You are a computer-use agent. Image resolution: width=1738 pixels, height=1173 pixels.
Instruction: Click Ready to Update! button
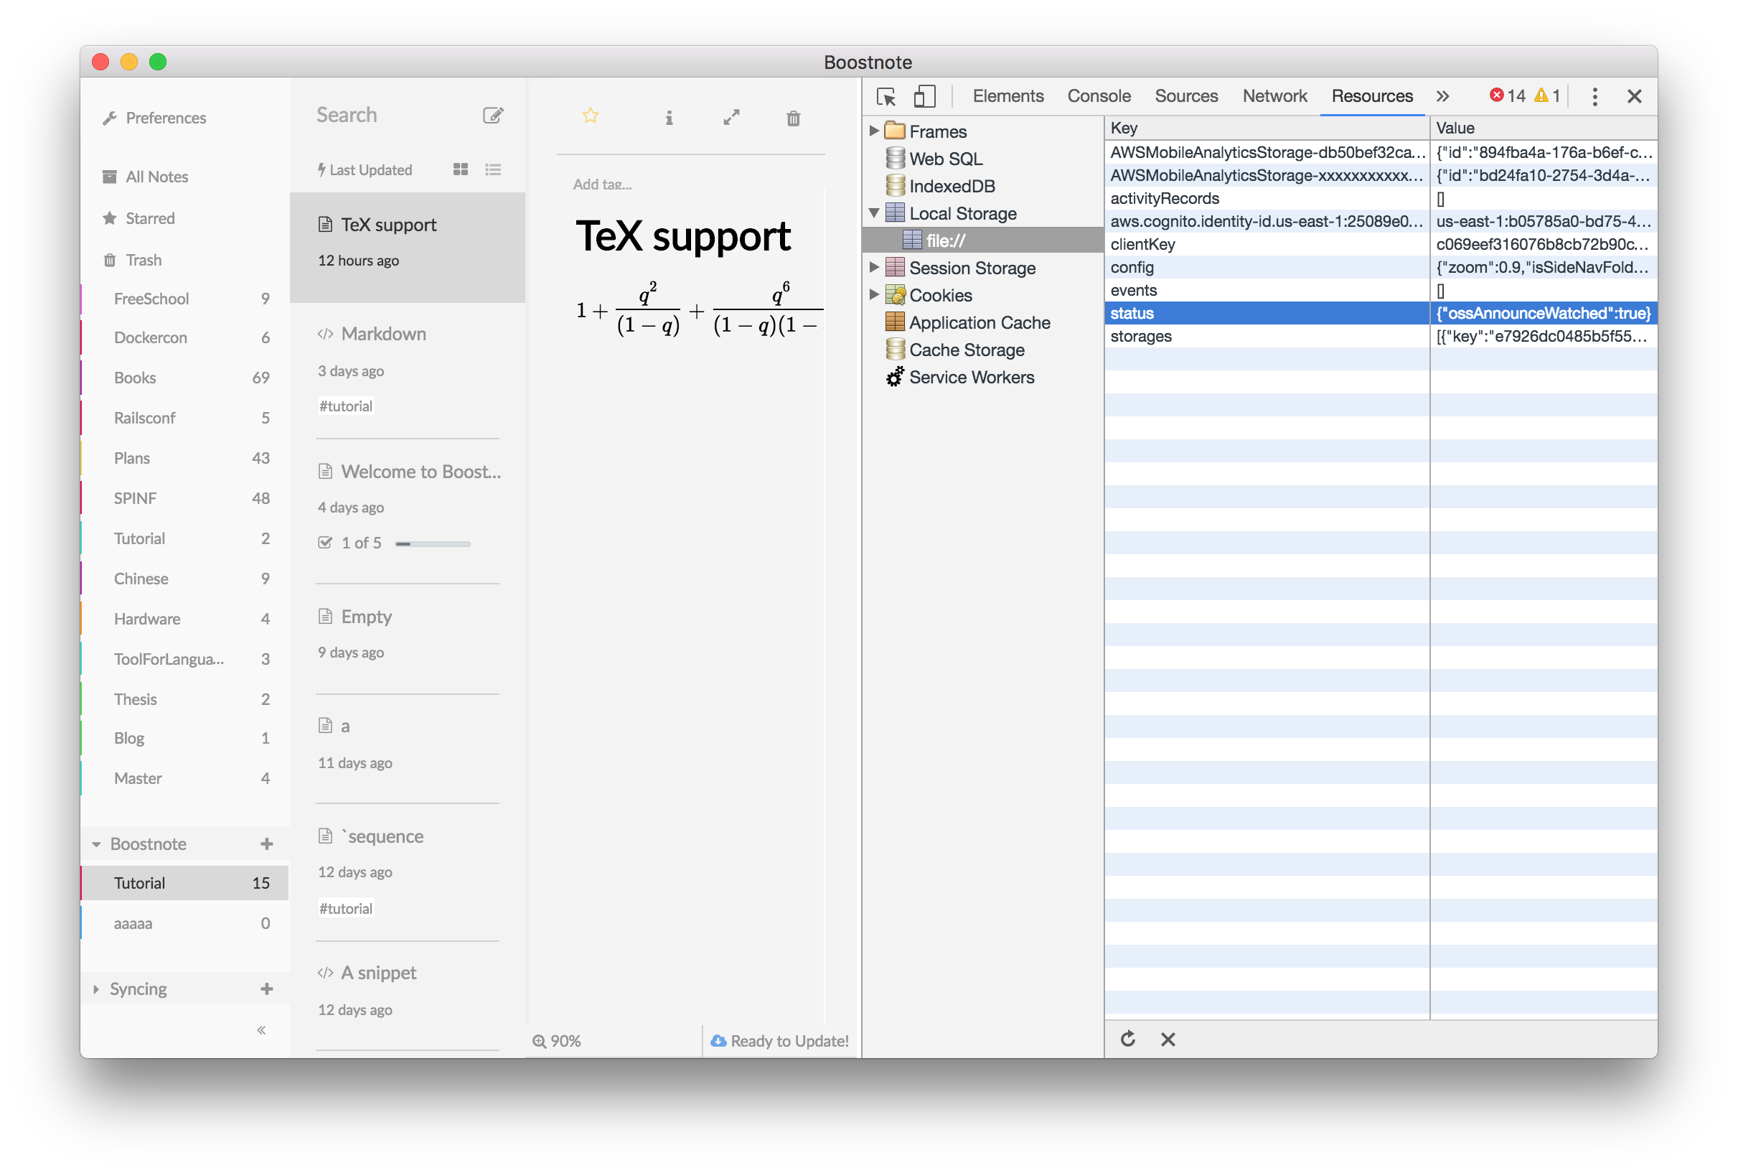coord(779,1041)
